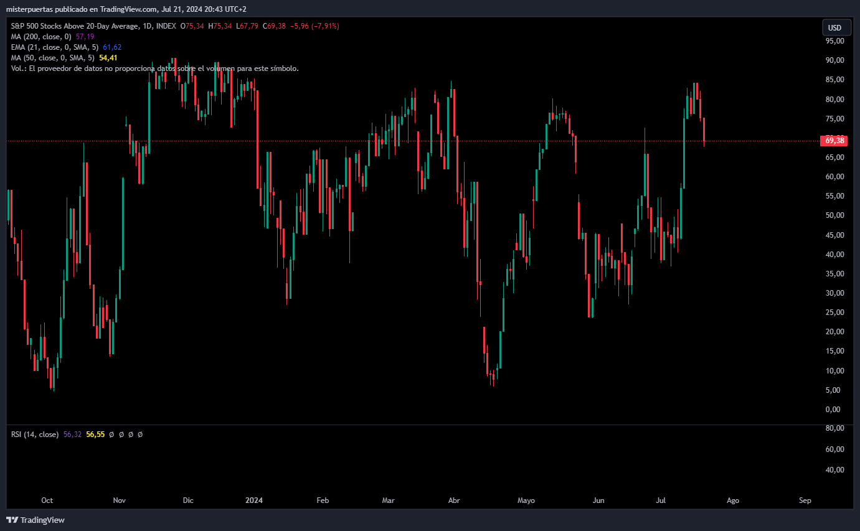Click the 57,19 MA 200 value
This screenshot has height=531, width=860.
point(85,37)
